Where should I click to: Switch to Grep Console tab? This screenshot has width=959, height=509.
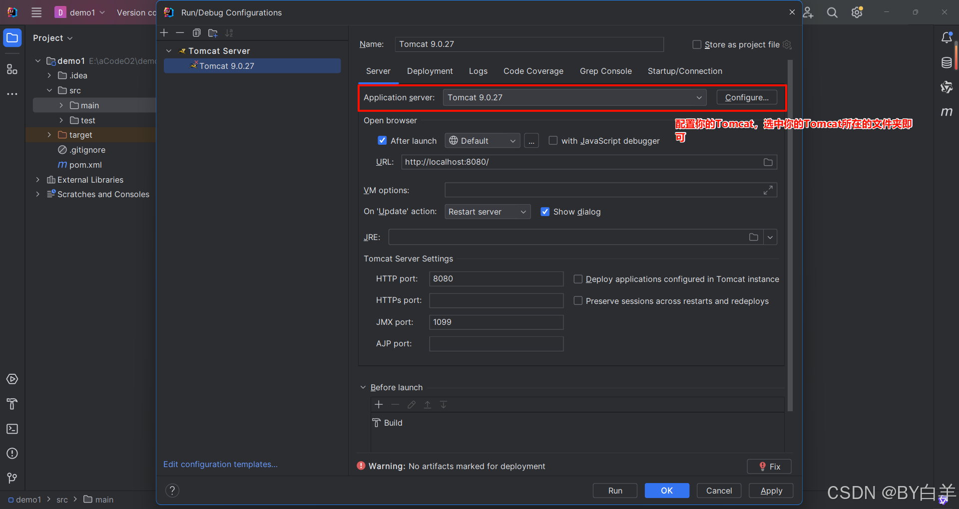(606, 71)
